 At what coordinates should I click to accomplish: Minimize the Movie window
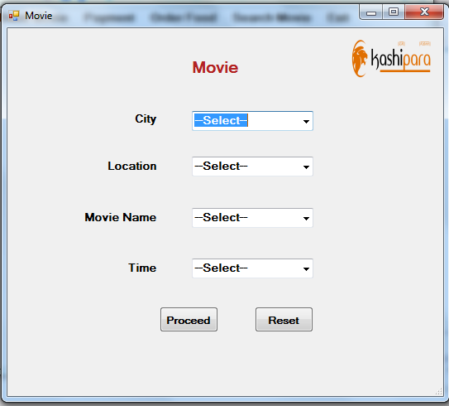tap(371, 12)
